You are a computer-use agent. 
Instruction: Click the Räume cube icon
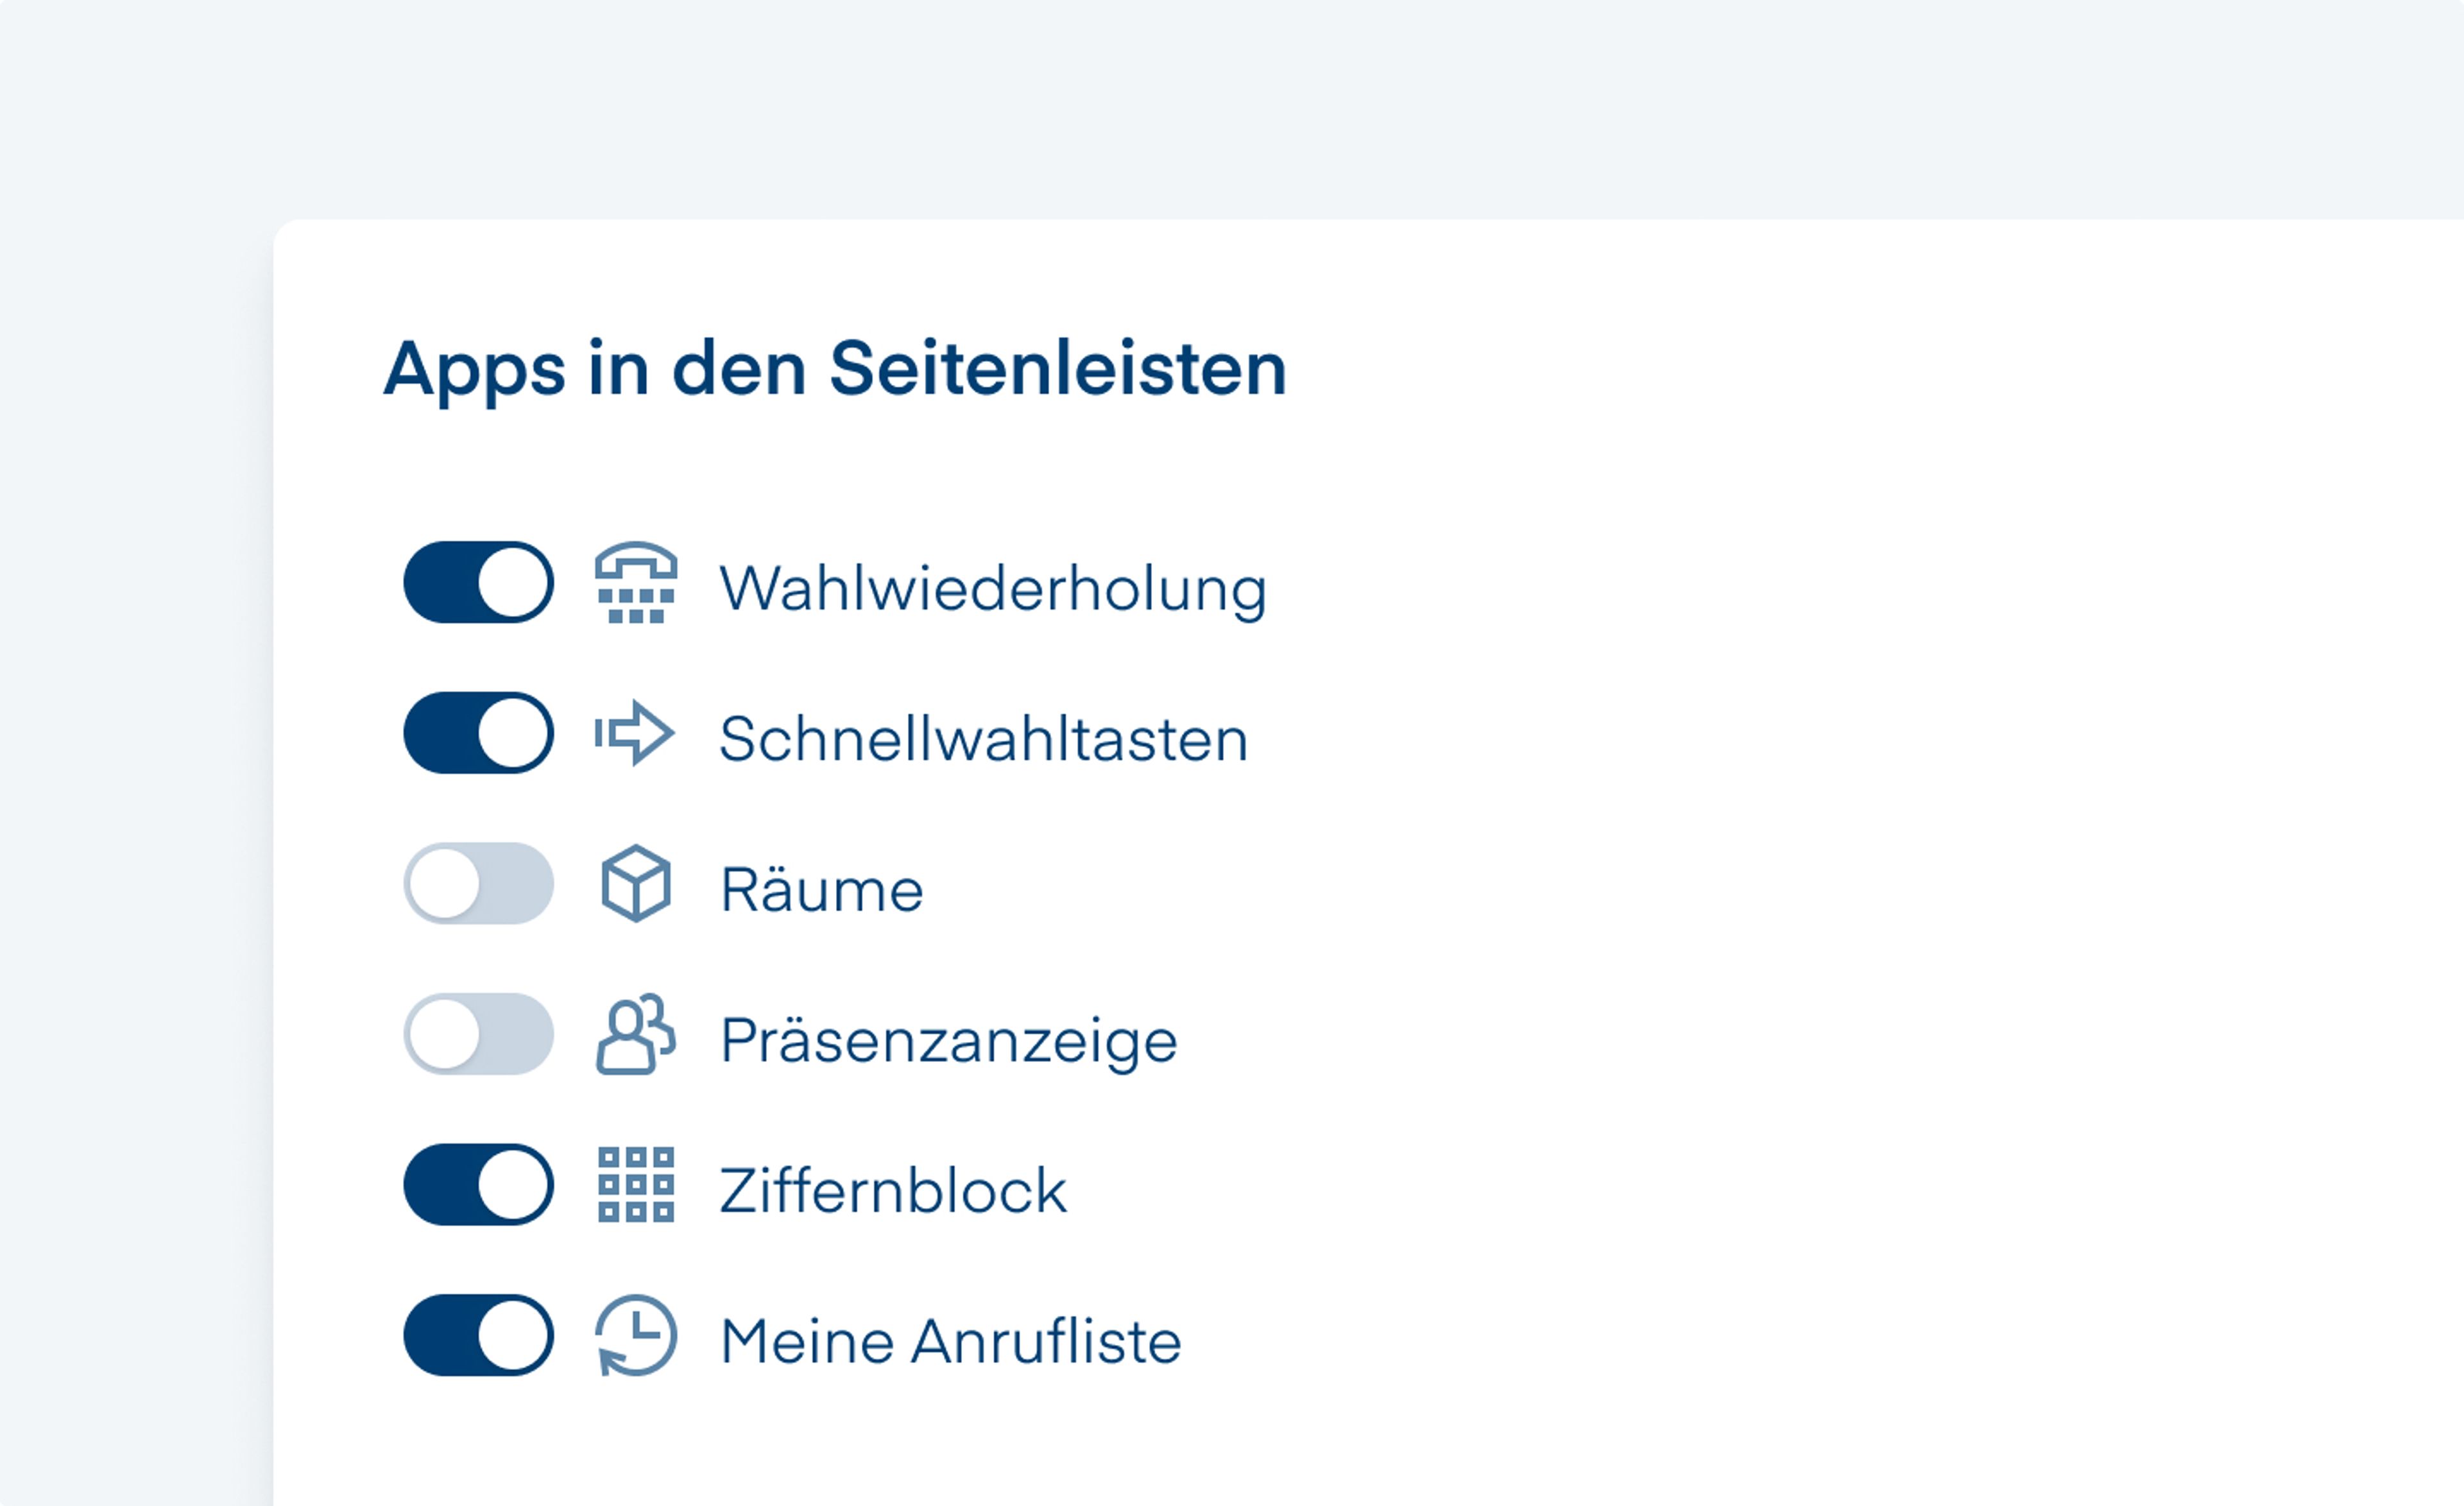click(x=635, y=884)
